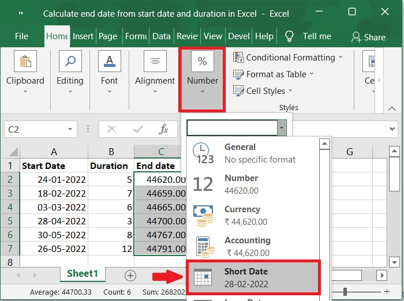Image resolution: width=404 pixels, height=301 pixels.
Task: Add a new sheet with plus button
Action: [x=130, y=275]
